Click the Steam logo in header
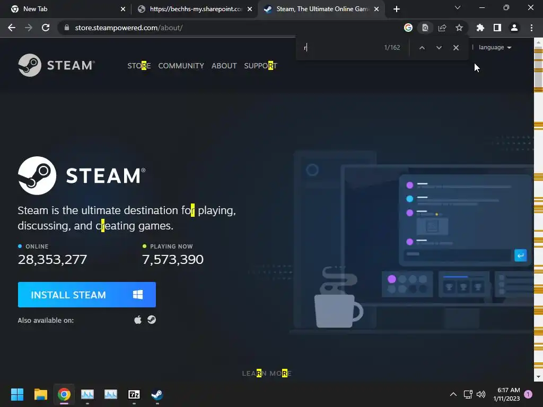 pos(56,65)
